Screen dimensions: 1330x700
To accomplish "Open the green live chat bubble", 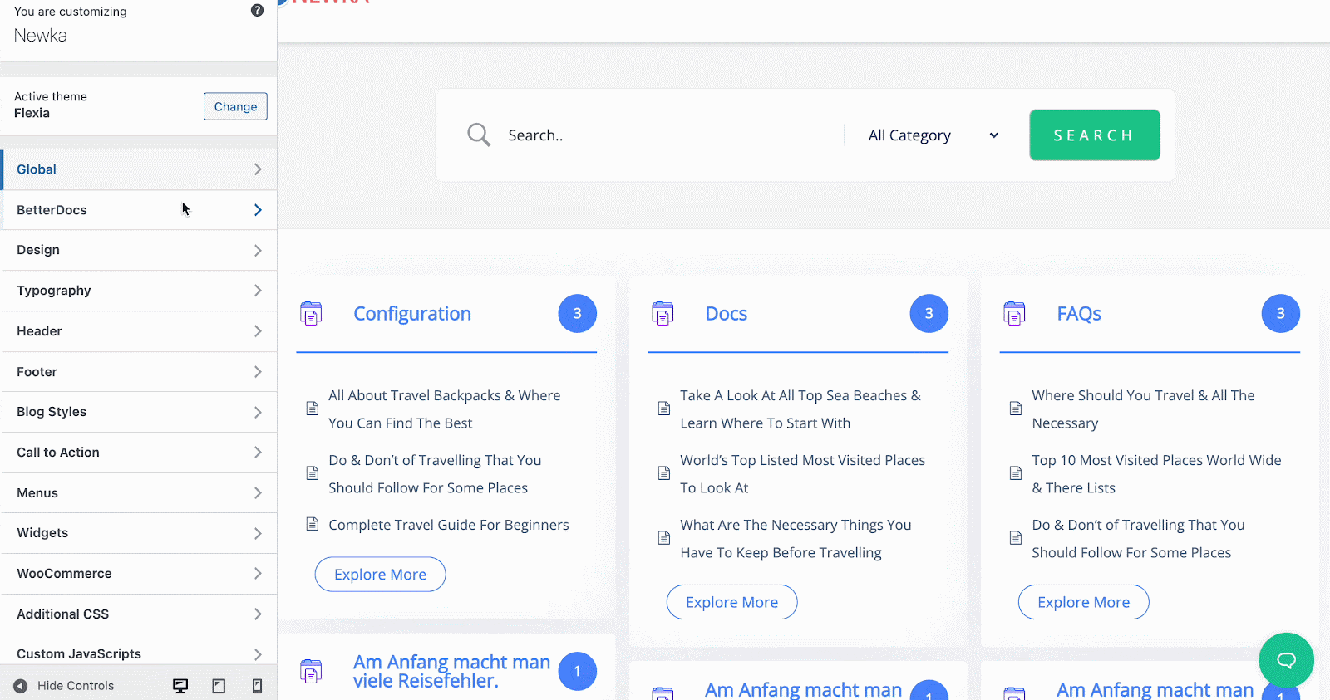I will (x=1286, y=660).
